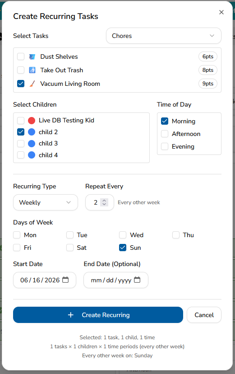The image size is (235, 374).
Task: Check the Sat day checkbox
Action: [70, 248]
